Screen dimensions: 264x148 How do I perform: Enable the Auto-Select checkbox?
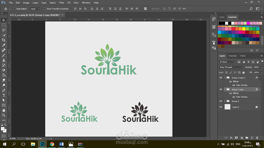tap(14, 9)
